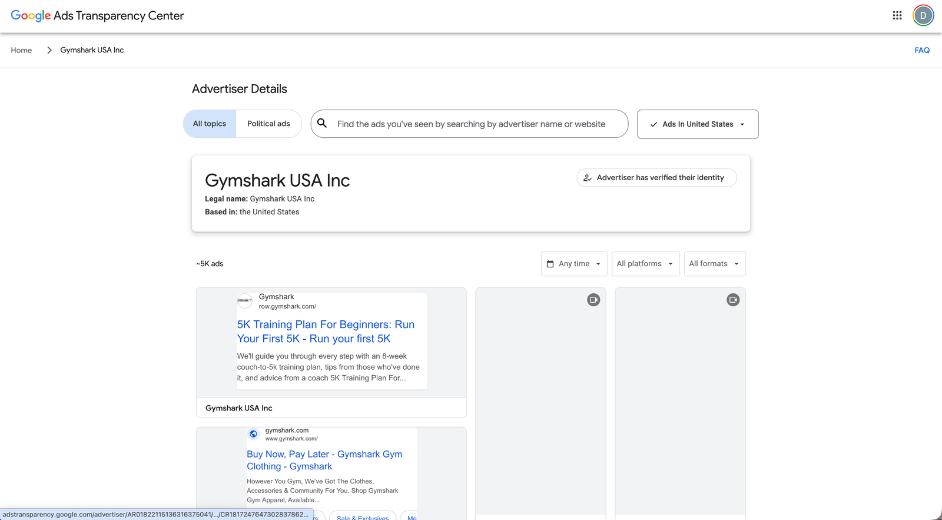Click the Advertiser Details heading

[240, 89]
